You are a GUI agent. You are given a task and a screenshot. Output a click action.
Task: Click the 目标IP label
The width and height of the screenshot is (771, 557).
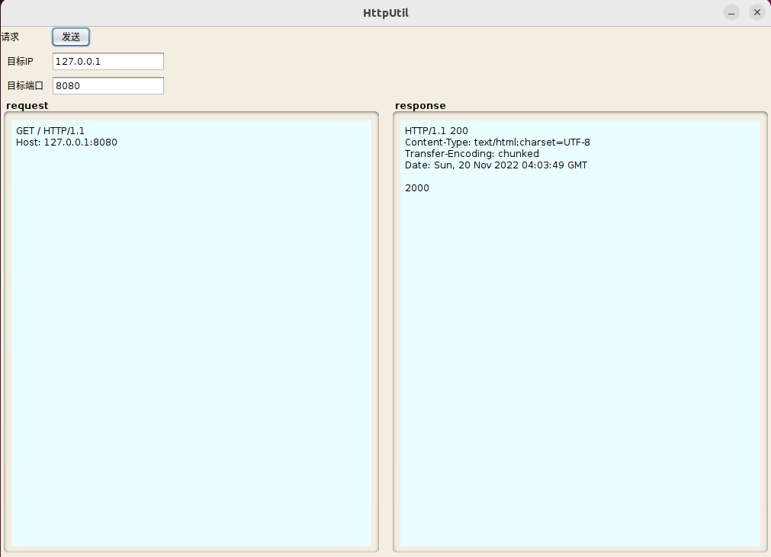coord(20,62)
